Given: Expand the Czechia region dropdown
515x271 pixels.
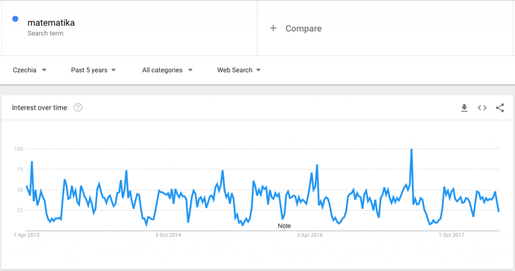Looking at the screenshot, I should point(30,70).
